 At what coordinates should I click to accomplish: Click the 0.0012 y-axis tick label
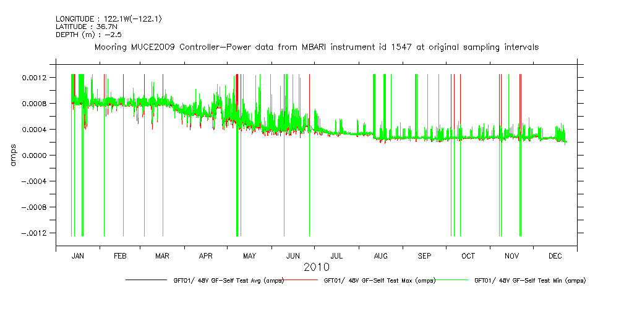pos(35,78)
